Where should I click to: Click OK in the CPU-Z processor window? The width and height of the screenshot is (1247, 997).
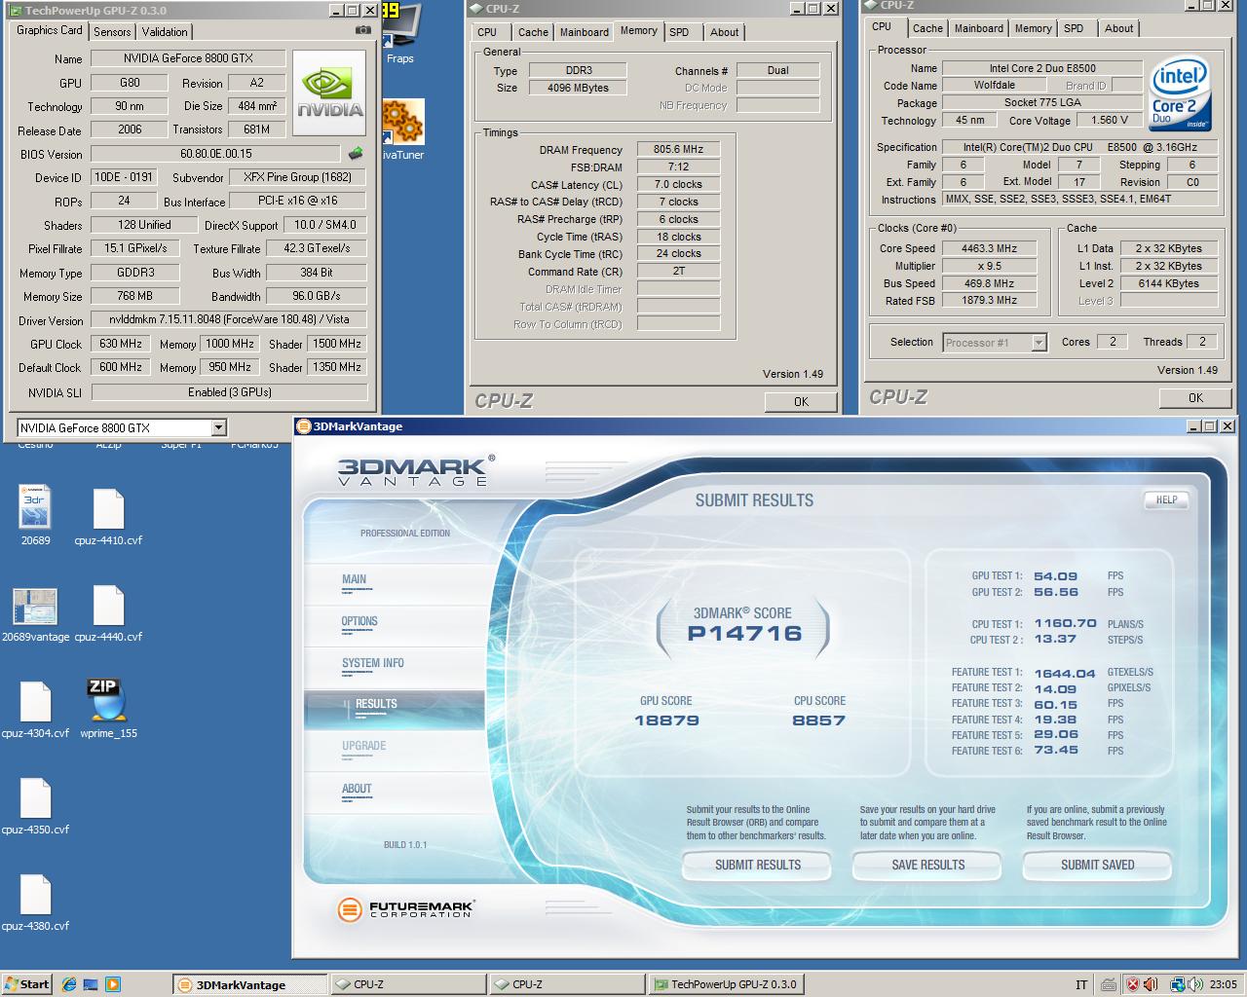(x=1194, y=397)
